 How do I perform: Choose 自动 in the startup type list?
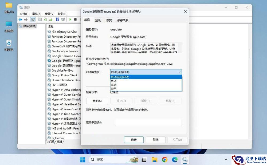point(146,81)
